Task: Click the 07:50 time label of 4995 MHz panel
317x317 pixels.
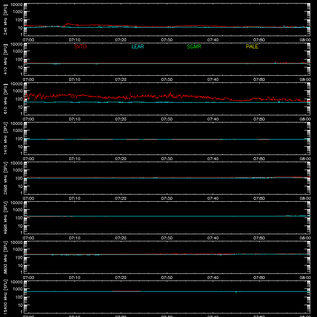Action: pos(259,238)
